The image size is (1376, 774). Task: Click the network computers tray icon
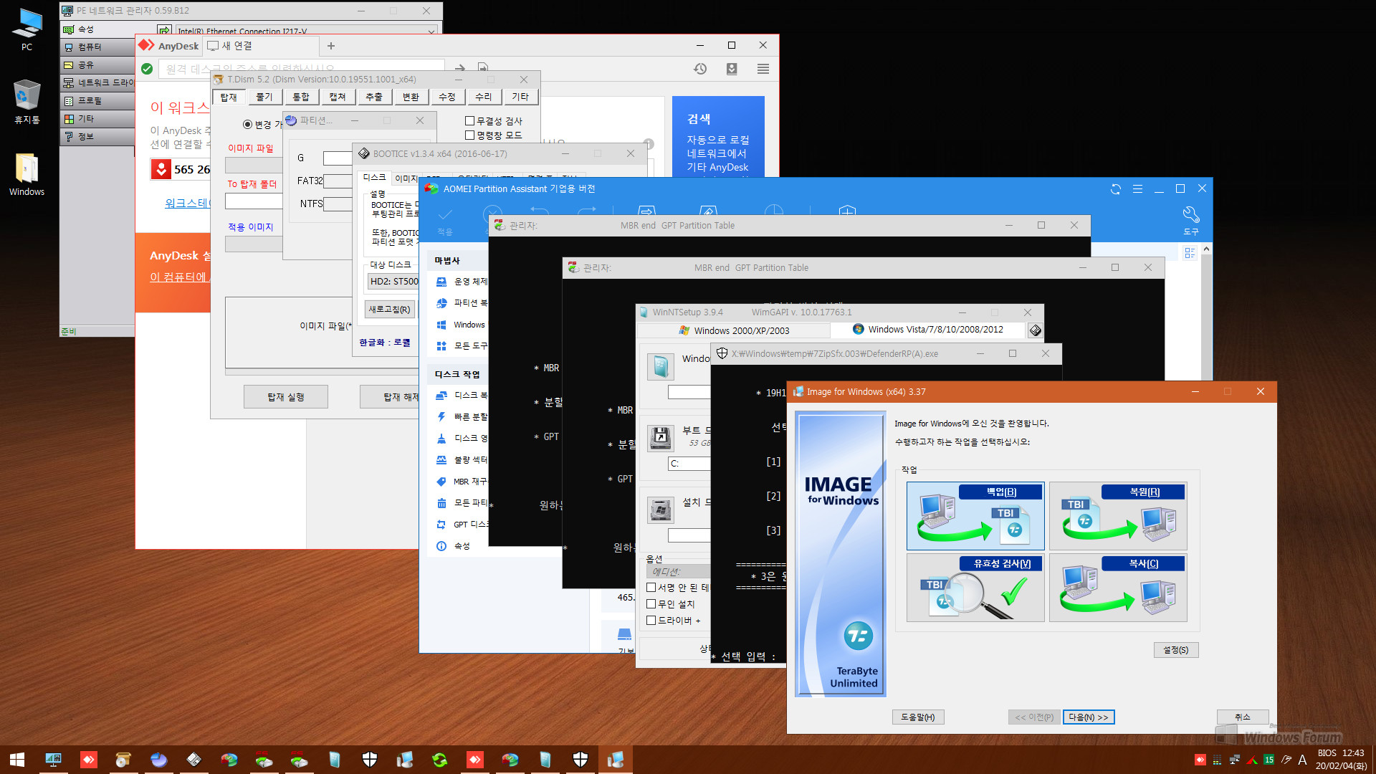point(1234,760)
